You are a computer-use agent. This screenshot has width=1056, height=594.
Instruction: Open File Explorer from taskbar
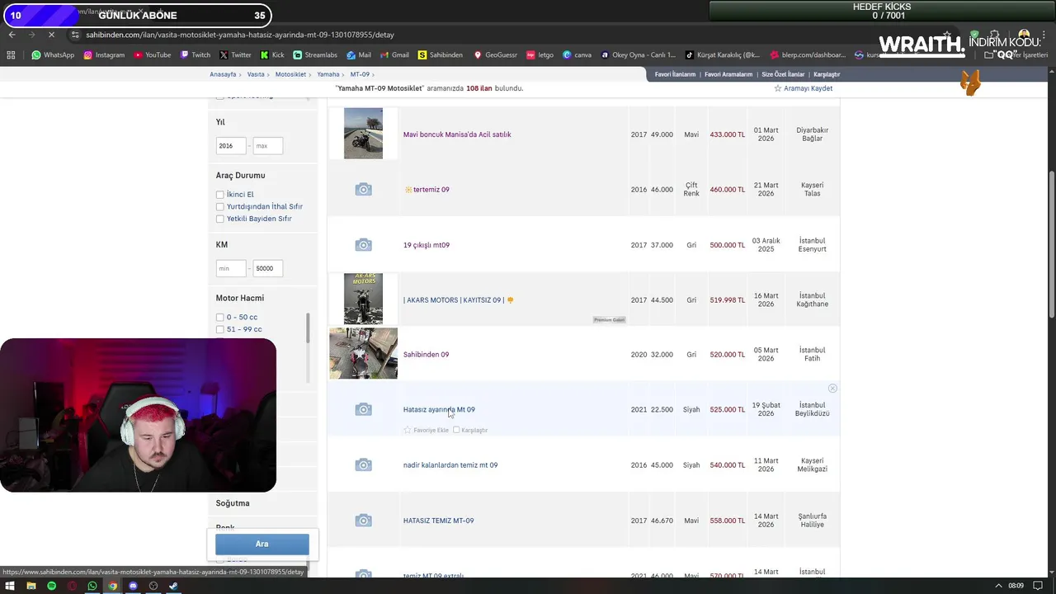point(31,586)
